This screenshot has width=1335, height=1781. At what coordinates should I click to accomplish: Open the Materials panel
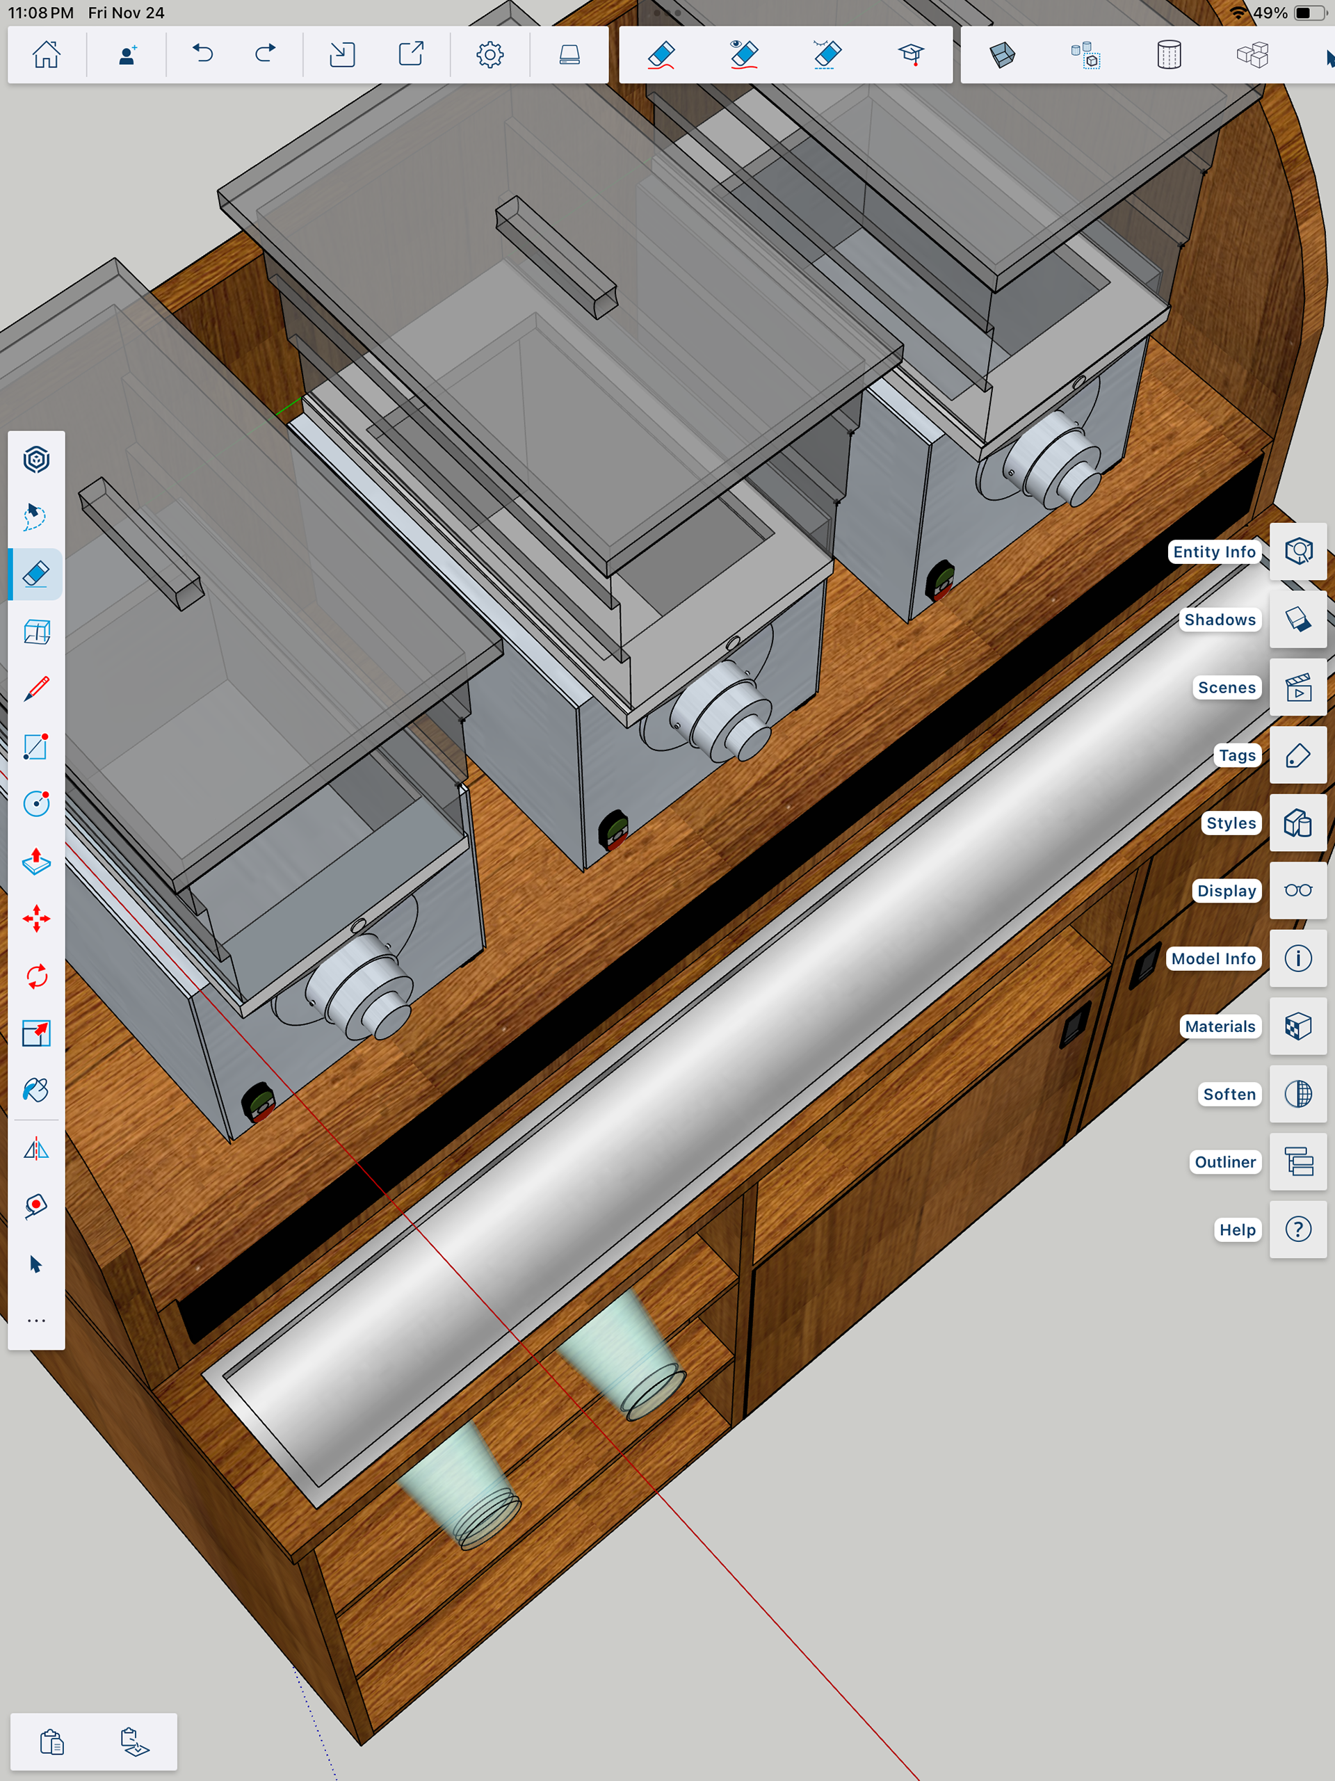(1298, 1026)
